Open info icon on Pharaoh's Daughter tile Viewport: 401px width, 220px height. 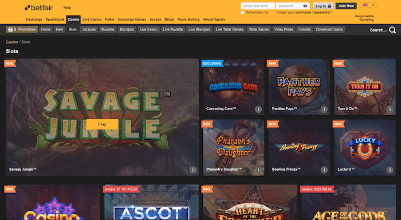pos(258,170)
